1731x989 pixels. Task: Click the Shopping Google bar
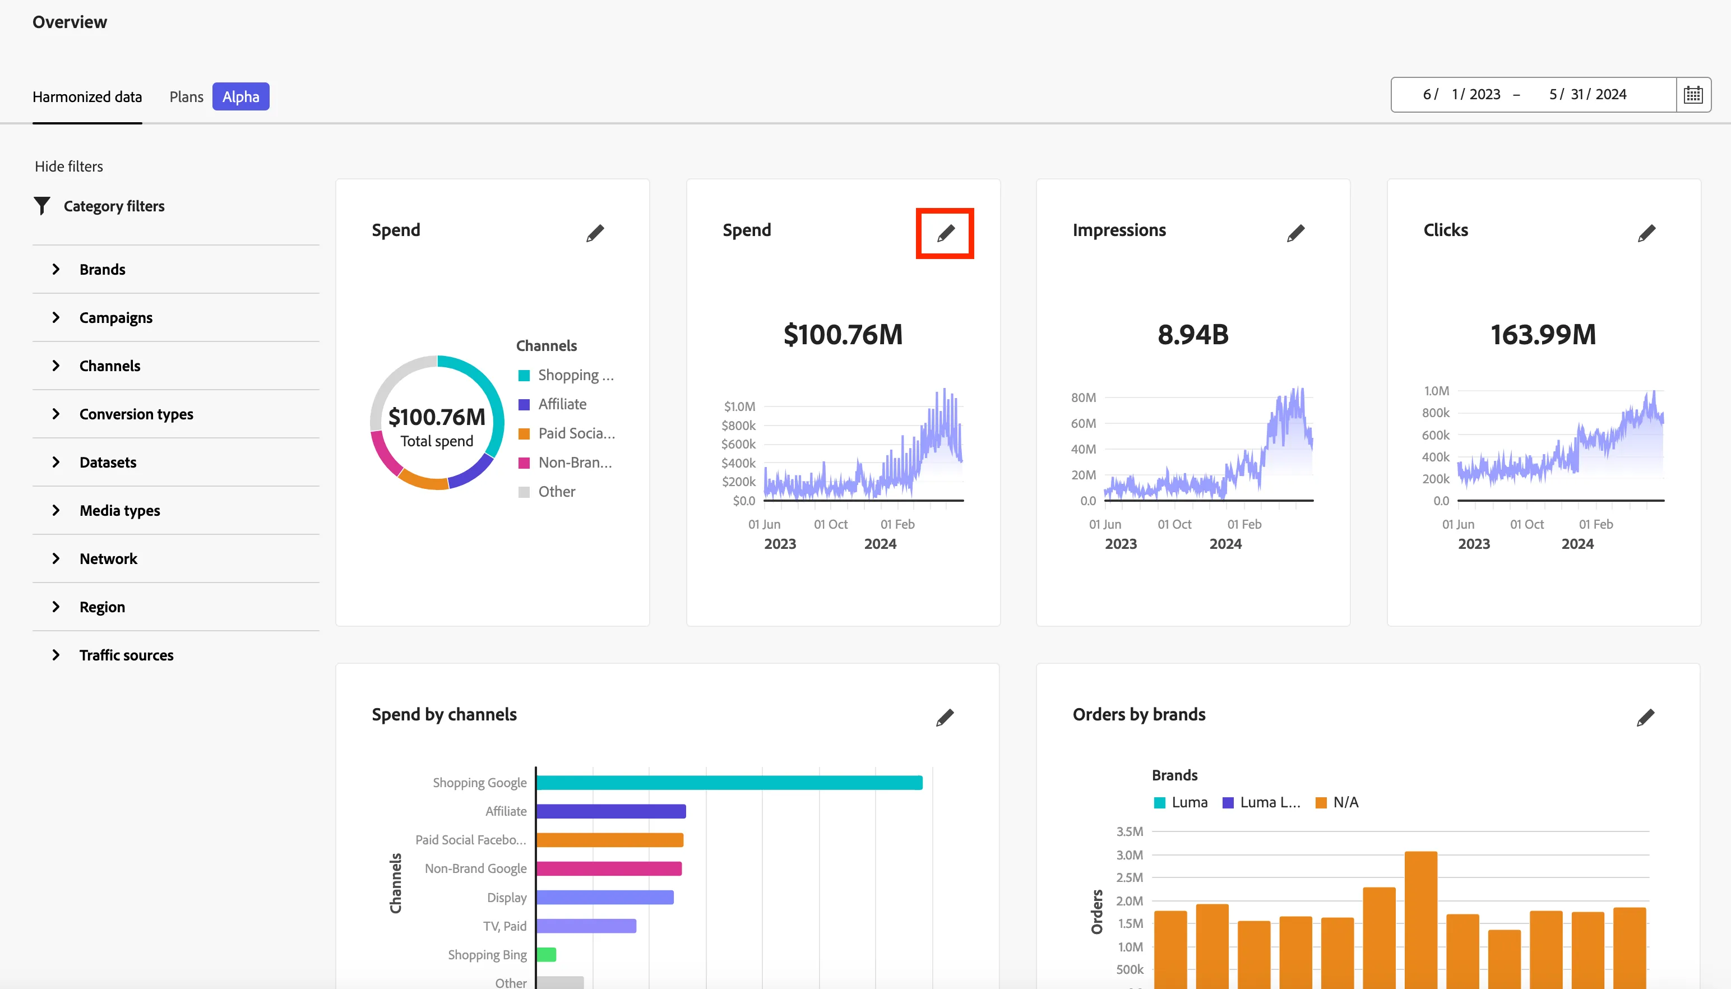729,783
